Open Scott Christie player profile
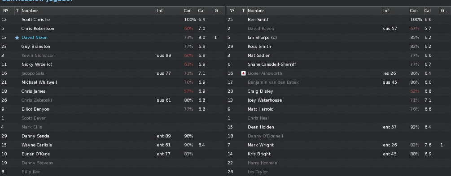Viewport: 451px width, 176px height. (35, 20)
